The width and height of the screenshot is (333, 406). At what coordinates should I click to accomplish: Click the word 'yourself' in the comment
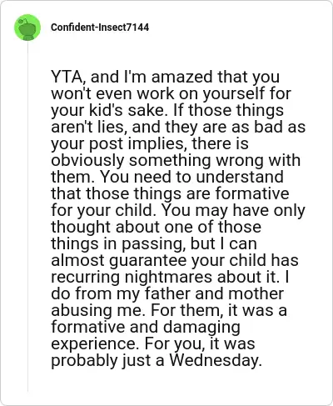[234, 93]
